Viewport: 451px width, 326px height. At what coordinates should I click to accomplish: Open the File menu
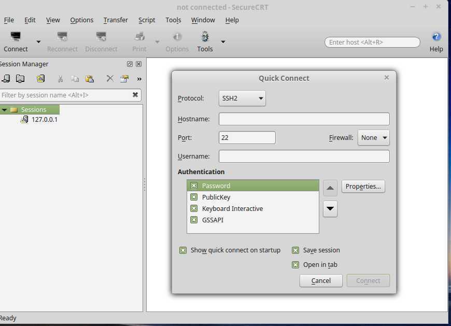coord(9,20)
